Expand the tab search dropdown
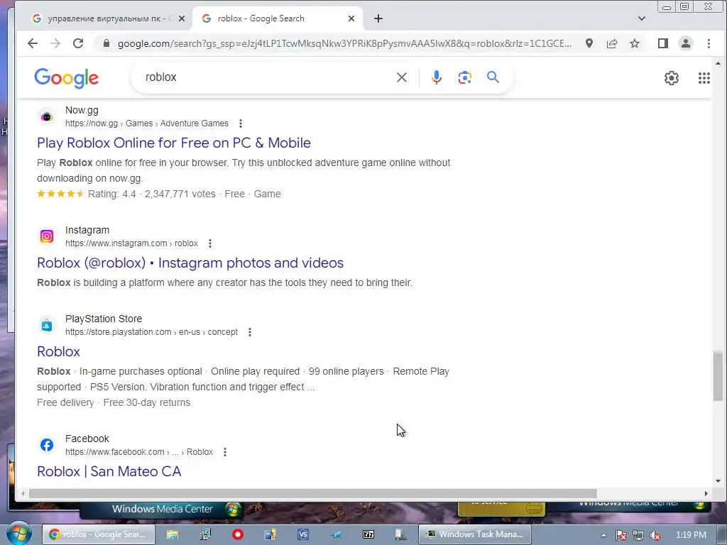The height and width of the screenshot is (545, 727). [642, 18]
